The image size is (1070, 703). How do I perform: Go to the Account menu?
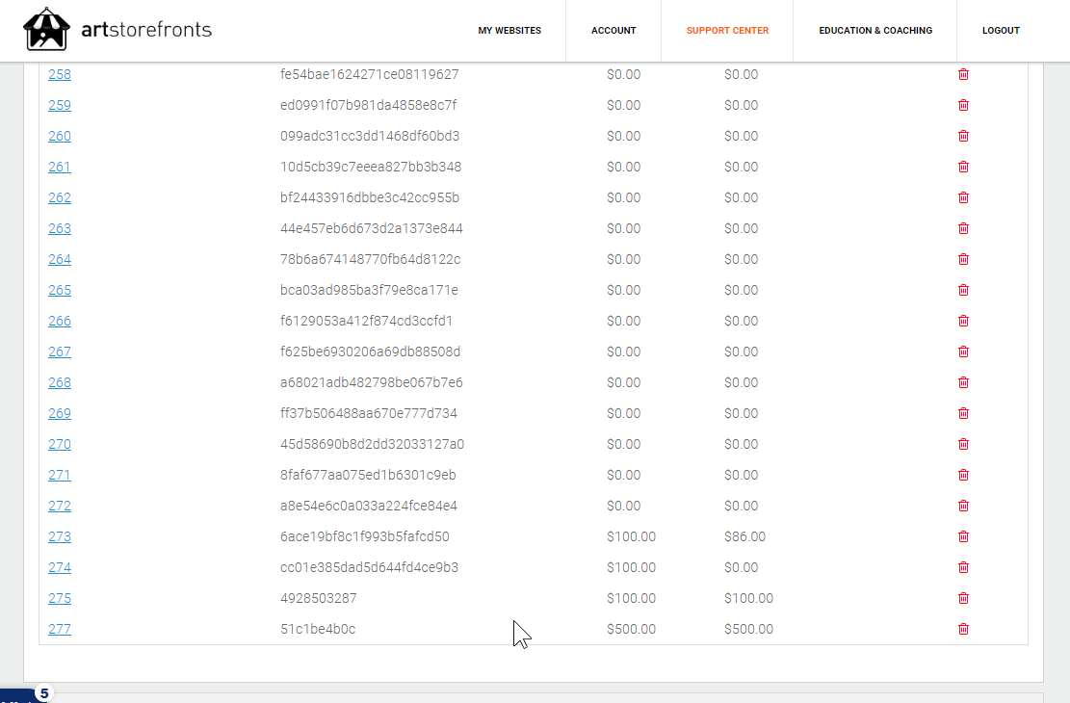pos(613,31)
